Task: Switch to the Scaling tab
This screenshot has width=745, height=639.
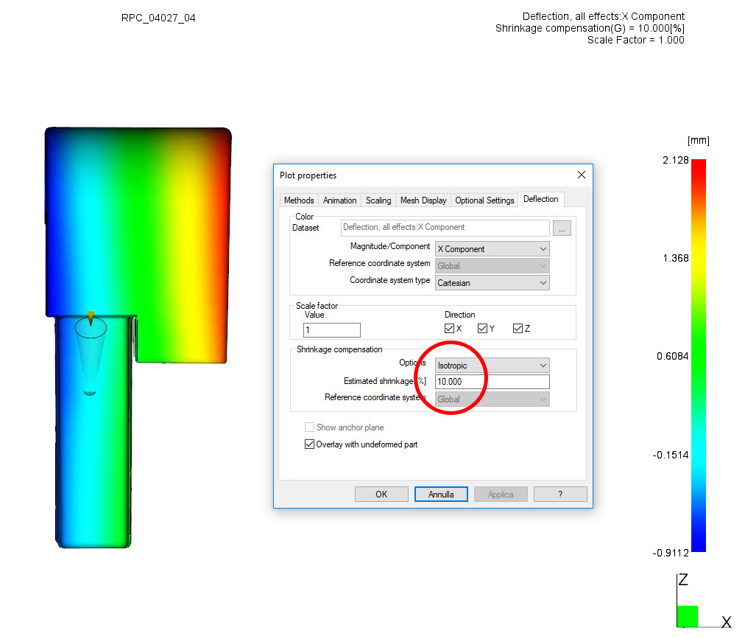Action: (x=378, y=200)
